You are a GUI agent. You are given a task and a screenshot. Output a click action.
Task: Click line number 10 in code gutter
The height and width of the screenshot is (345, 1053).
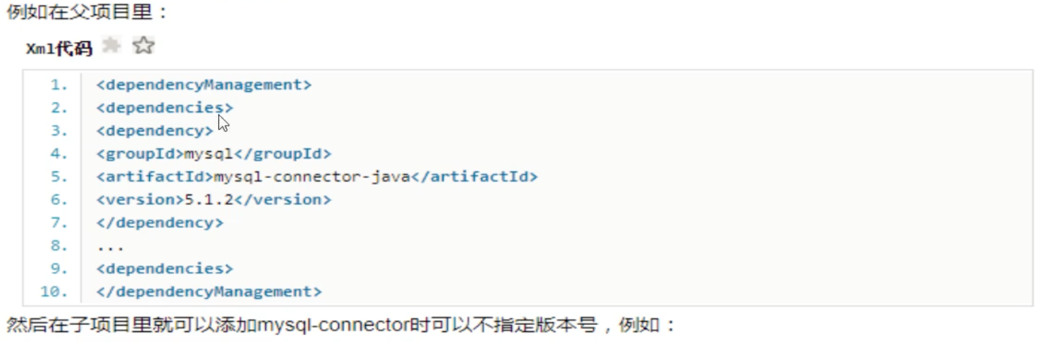coord(54,292)
